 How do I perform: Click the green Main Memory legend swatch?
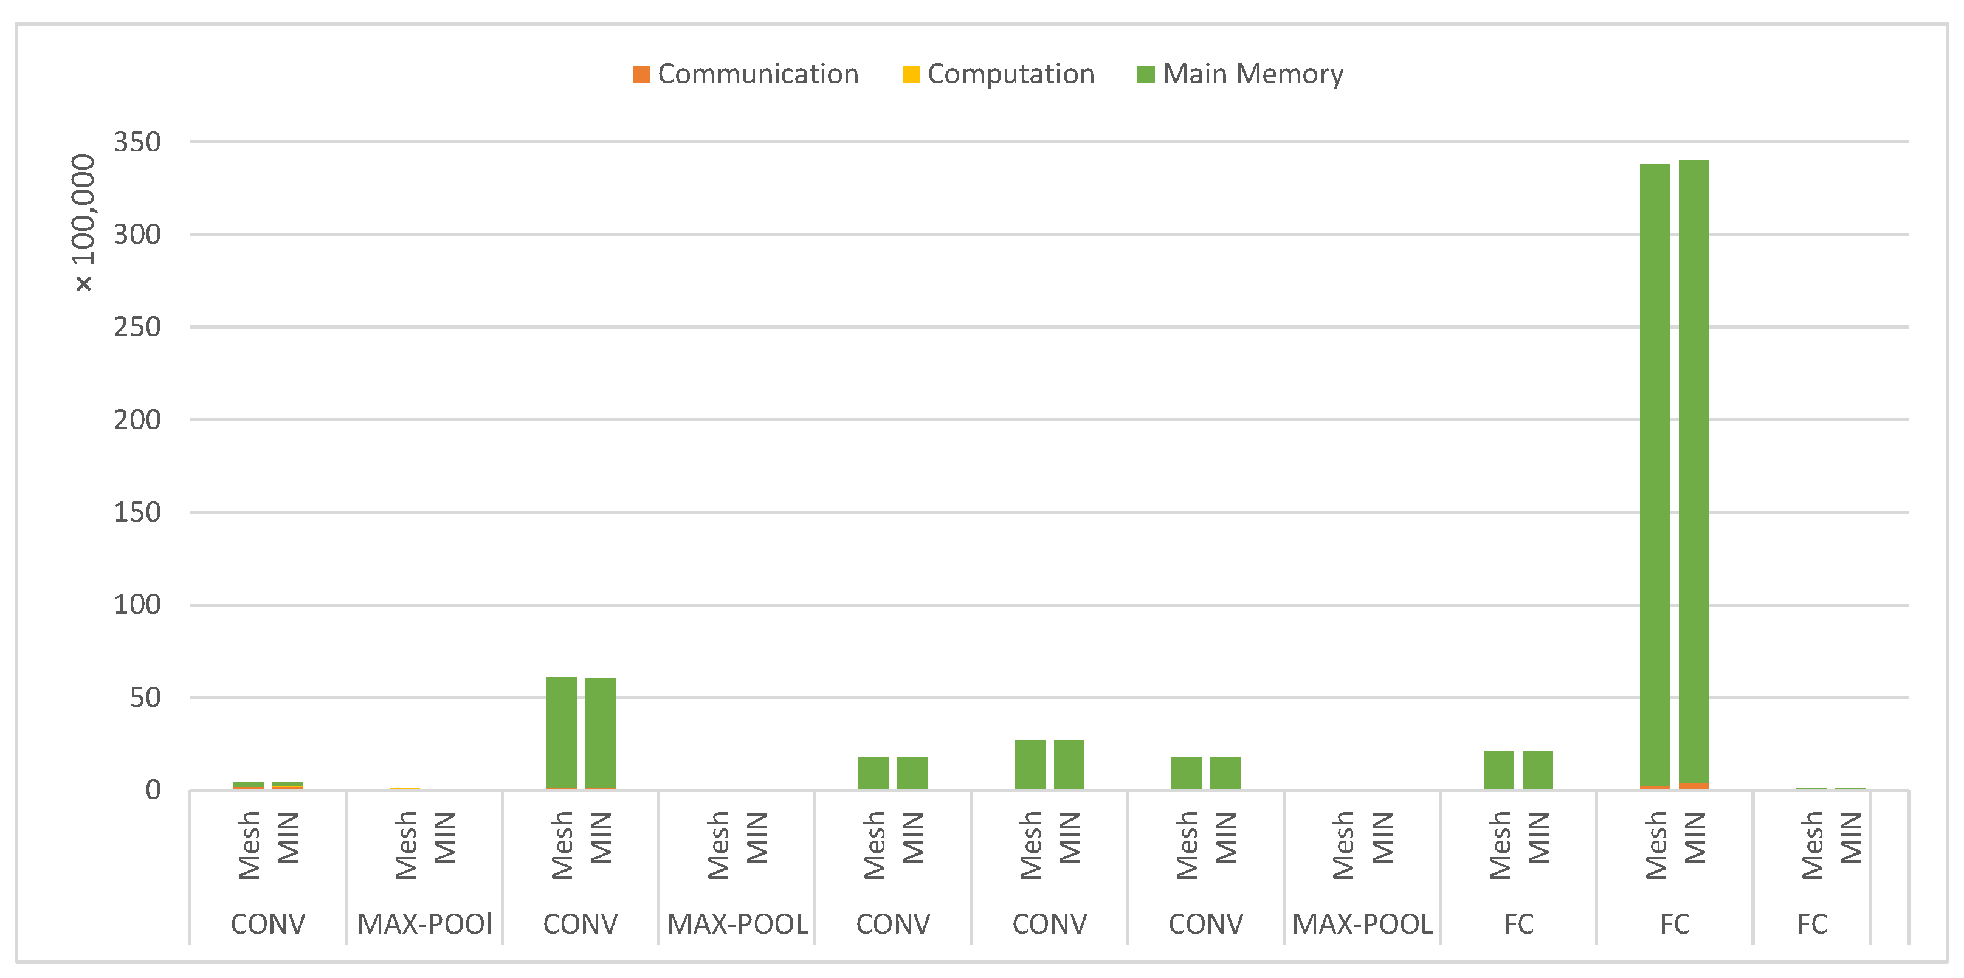pyautogui.click(x=1145, y=75)
